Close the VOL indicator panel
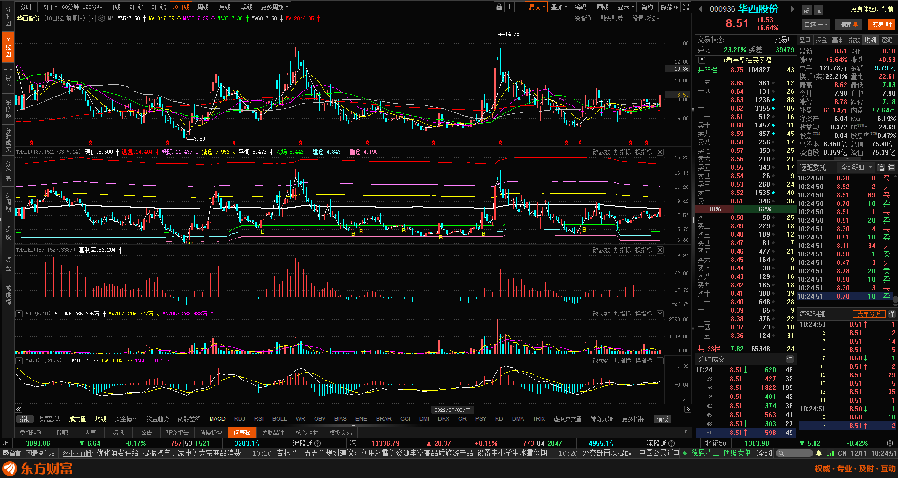898x478 pixels. pos(660,314)
